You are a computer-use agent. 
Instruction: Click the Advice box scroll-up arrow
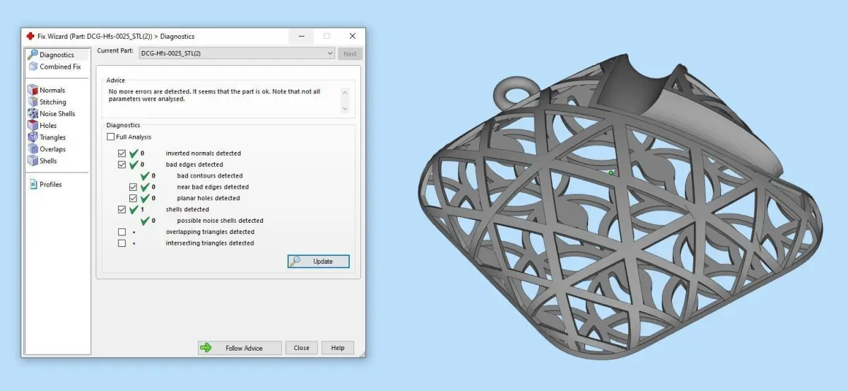(x=345, y=92)
